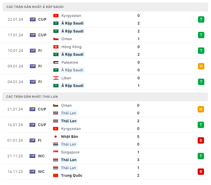Click the orange H badge for the Palestine match

coord(201,66)
